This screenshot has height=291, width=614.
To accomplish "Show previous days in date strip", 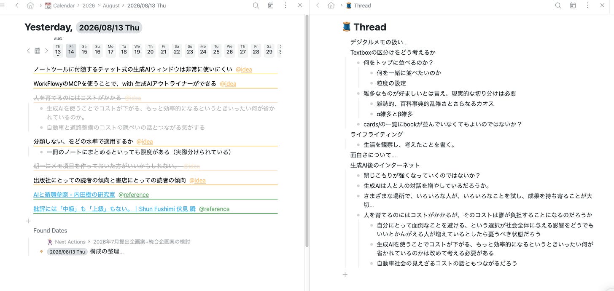I will click(x=28, y=51).
